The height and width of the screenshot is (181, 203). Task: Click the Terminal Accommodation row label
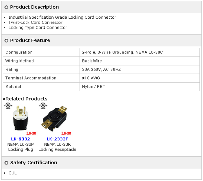pyautogui.click(x=31, y=78)
